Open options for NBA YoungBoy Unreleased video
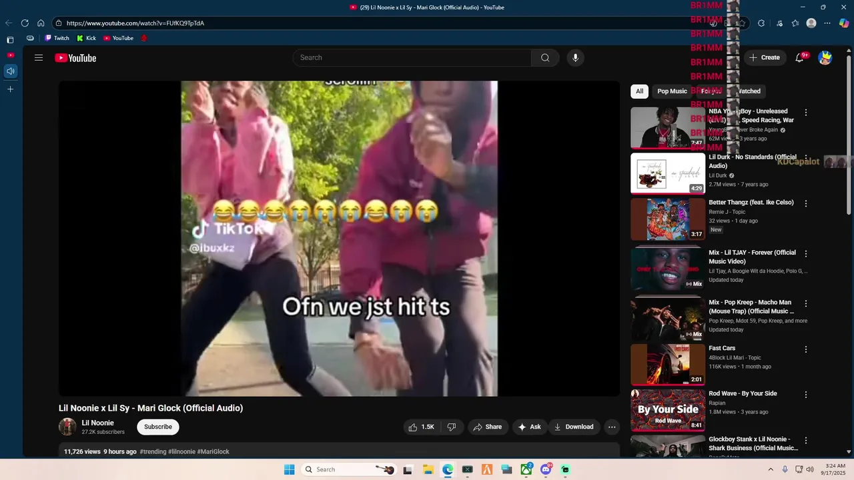Screen dimensions: 854x480 tap(806, 113)
